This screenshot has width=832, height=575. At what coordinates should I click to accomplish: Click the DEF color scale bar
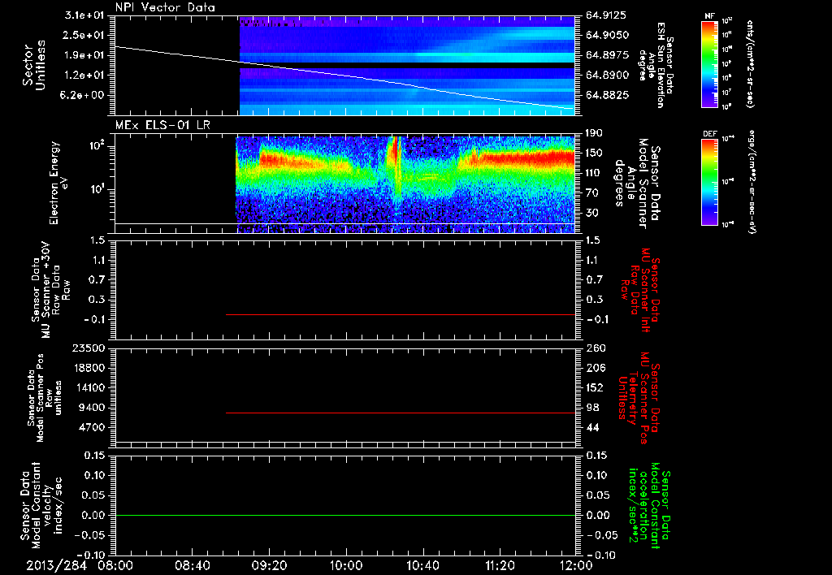click(x=709, y=181)
